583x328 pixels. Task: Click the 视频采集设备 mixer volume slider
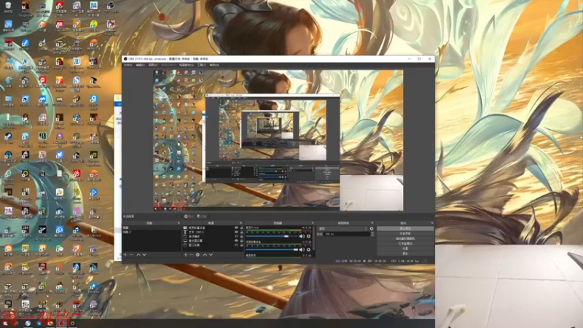pyautogui.click(x=272, y=249)
